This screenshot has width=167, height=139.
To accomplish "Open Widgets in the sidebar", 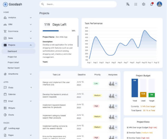I will (12, 108).
